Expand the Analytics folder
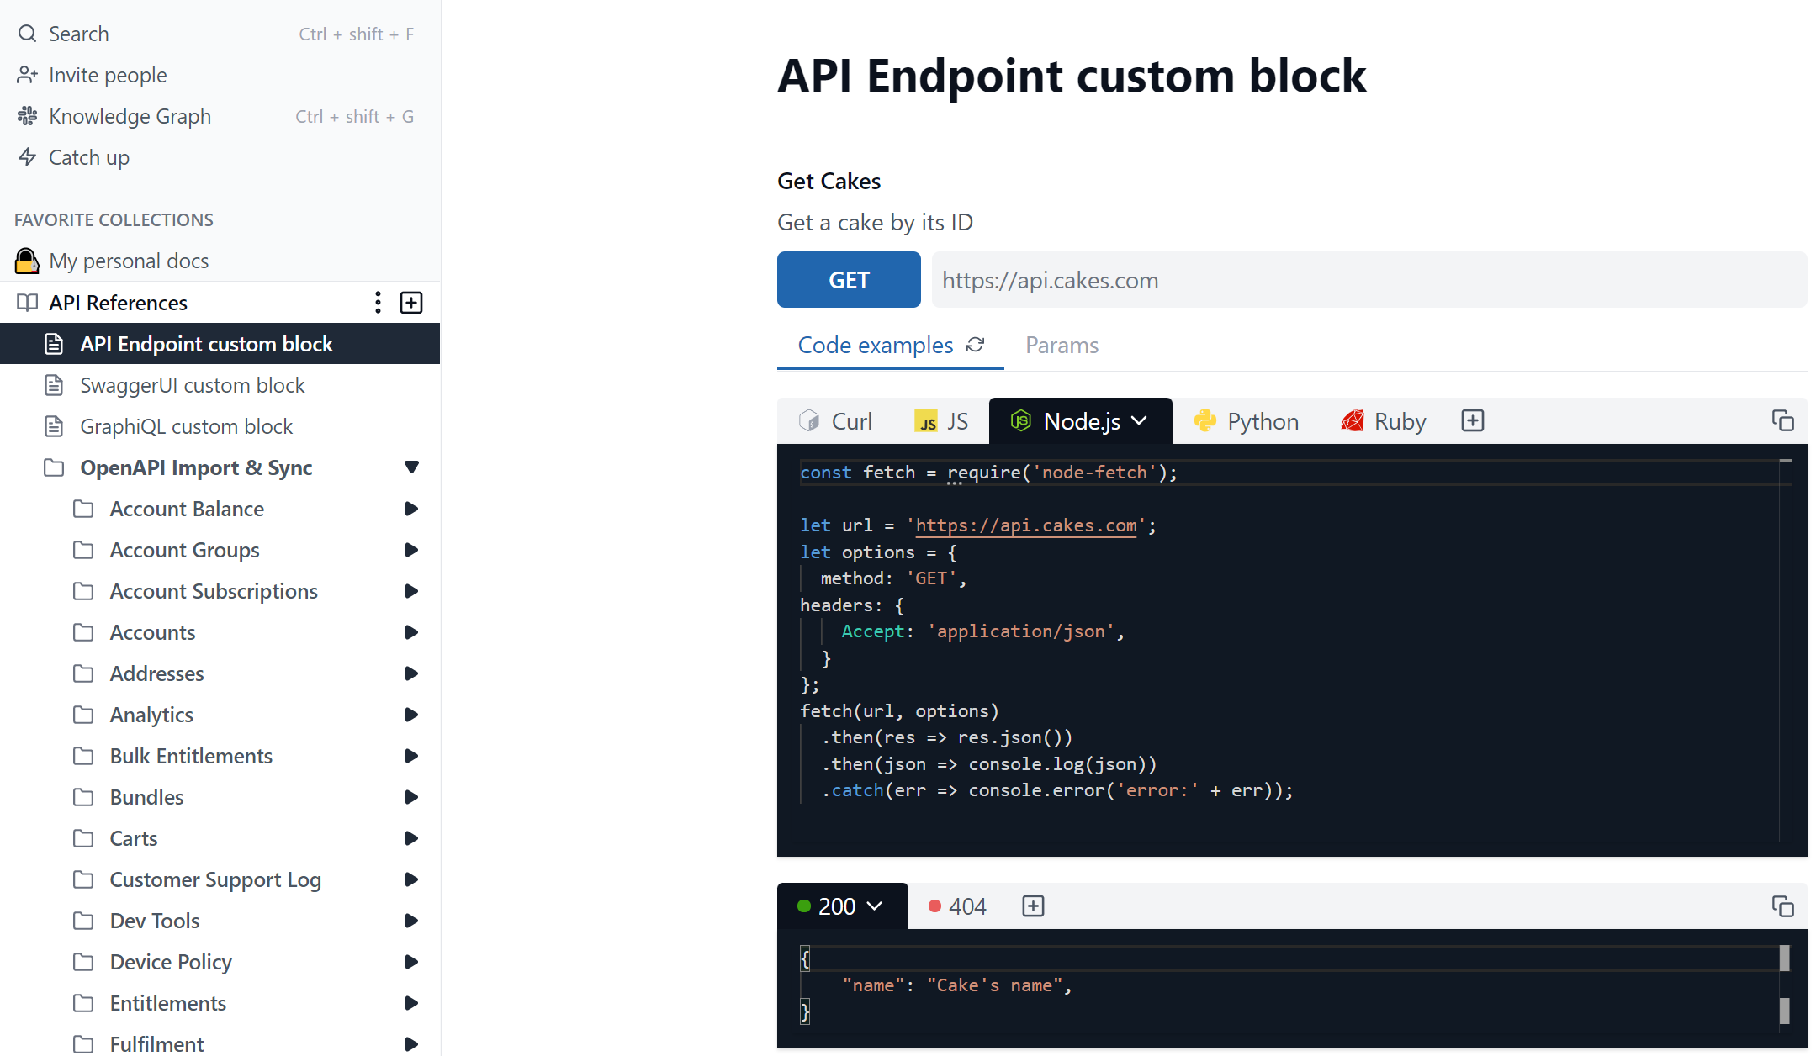The height and width of the screenshot is (1056, 1816). tap(411, 715)
